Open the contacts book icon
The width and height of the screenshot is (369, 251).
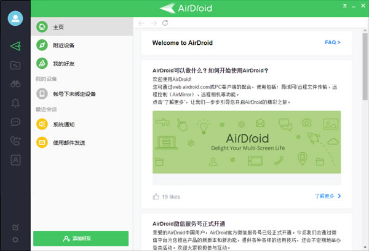coord(15,160)
